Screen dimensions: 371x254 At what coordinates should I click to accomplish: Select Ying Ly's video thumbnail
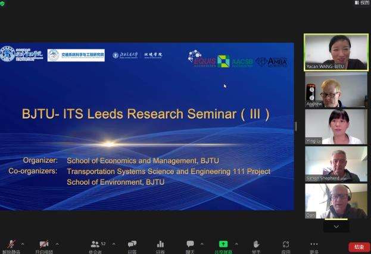tap(336, 127)
